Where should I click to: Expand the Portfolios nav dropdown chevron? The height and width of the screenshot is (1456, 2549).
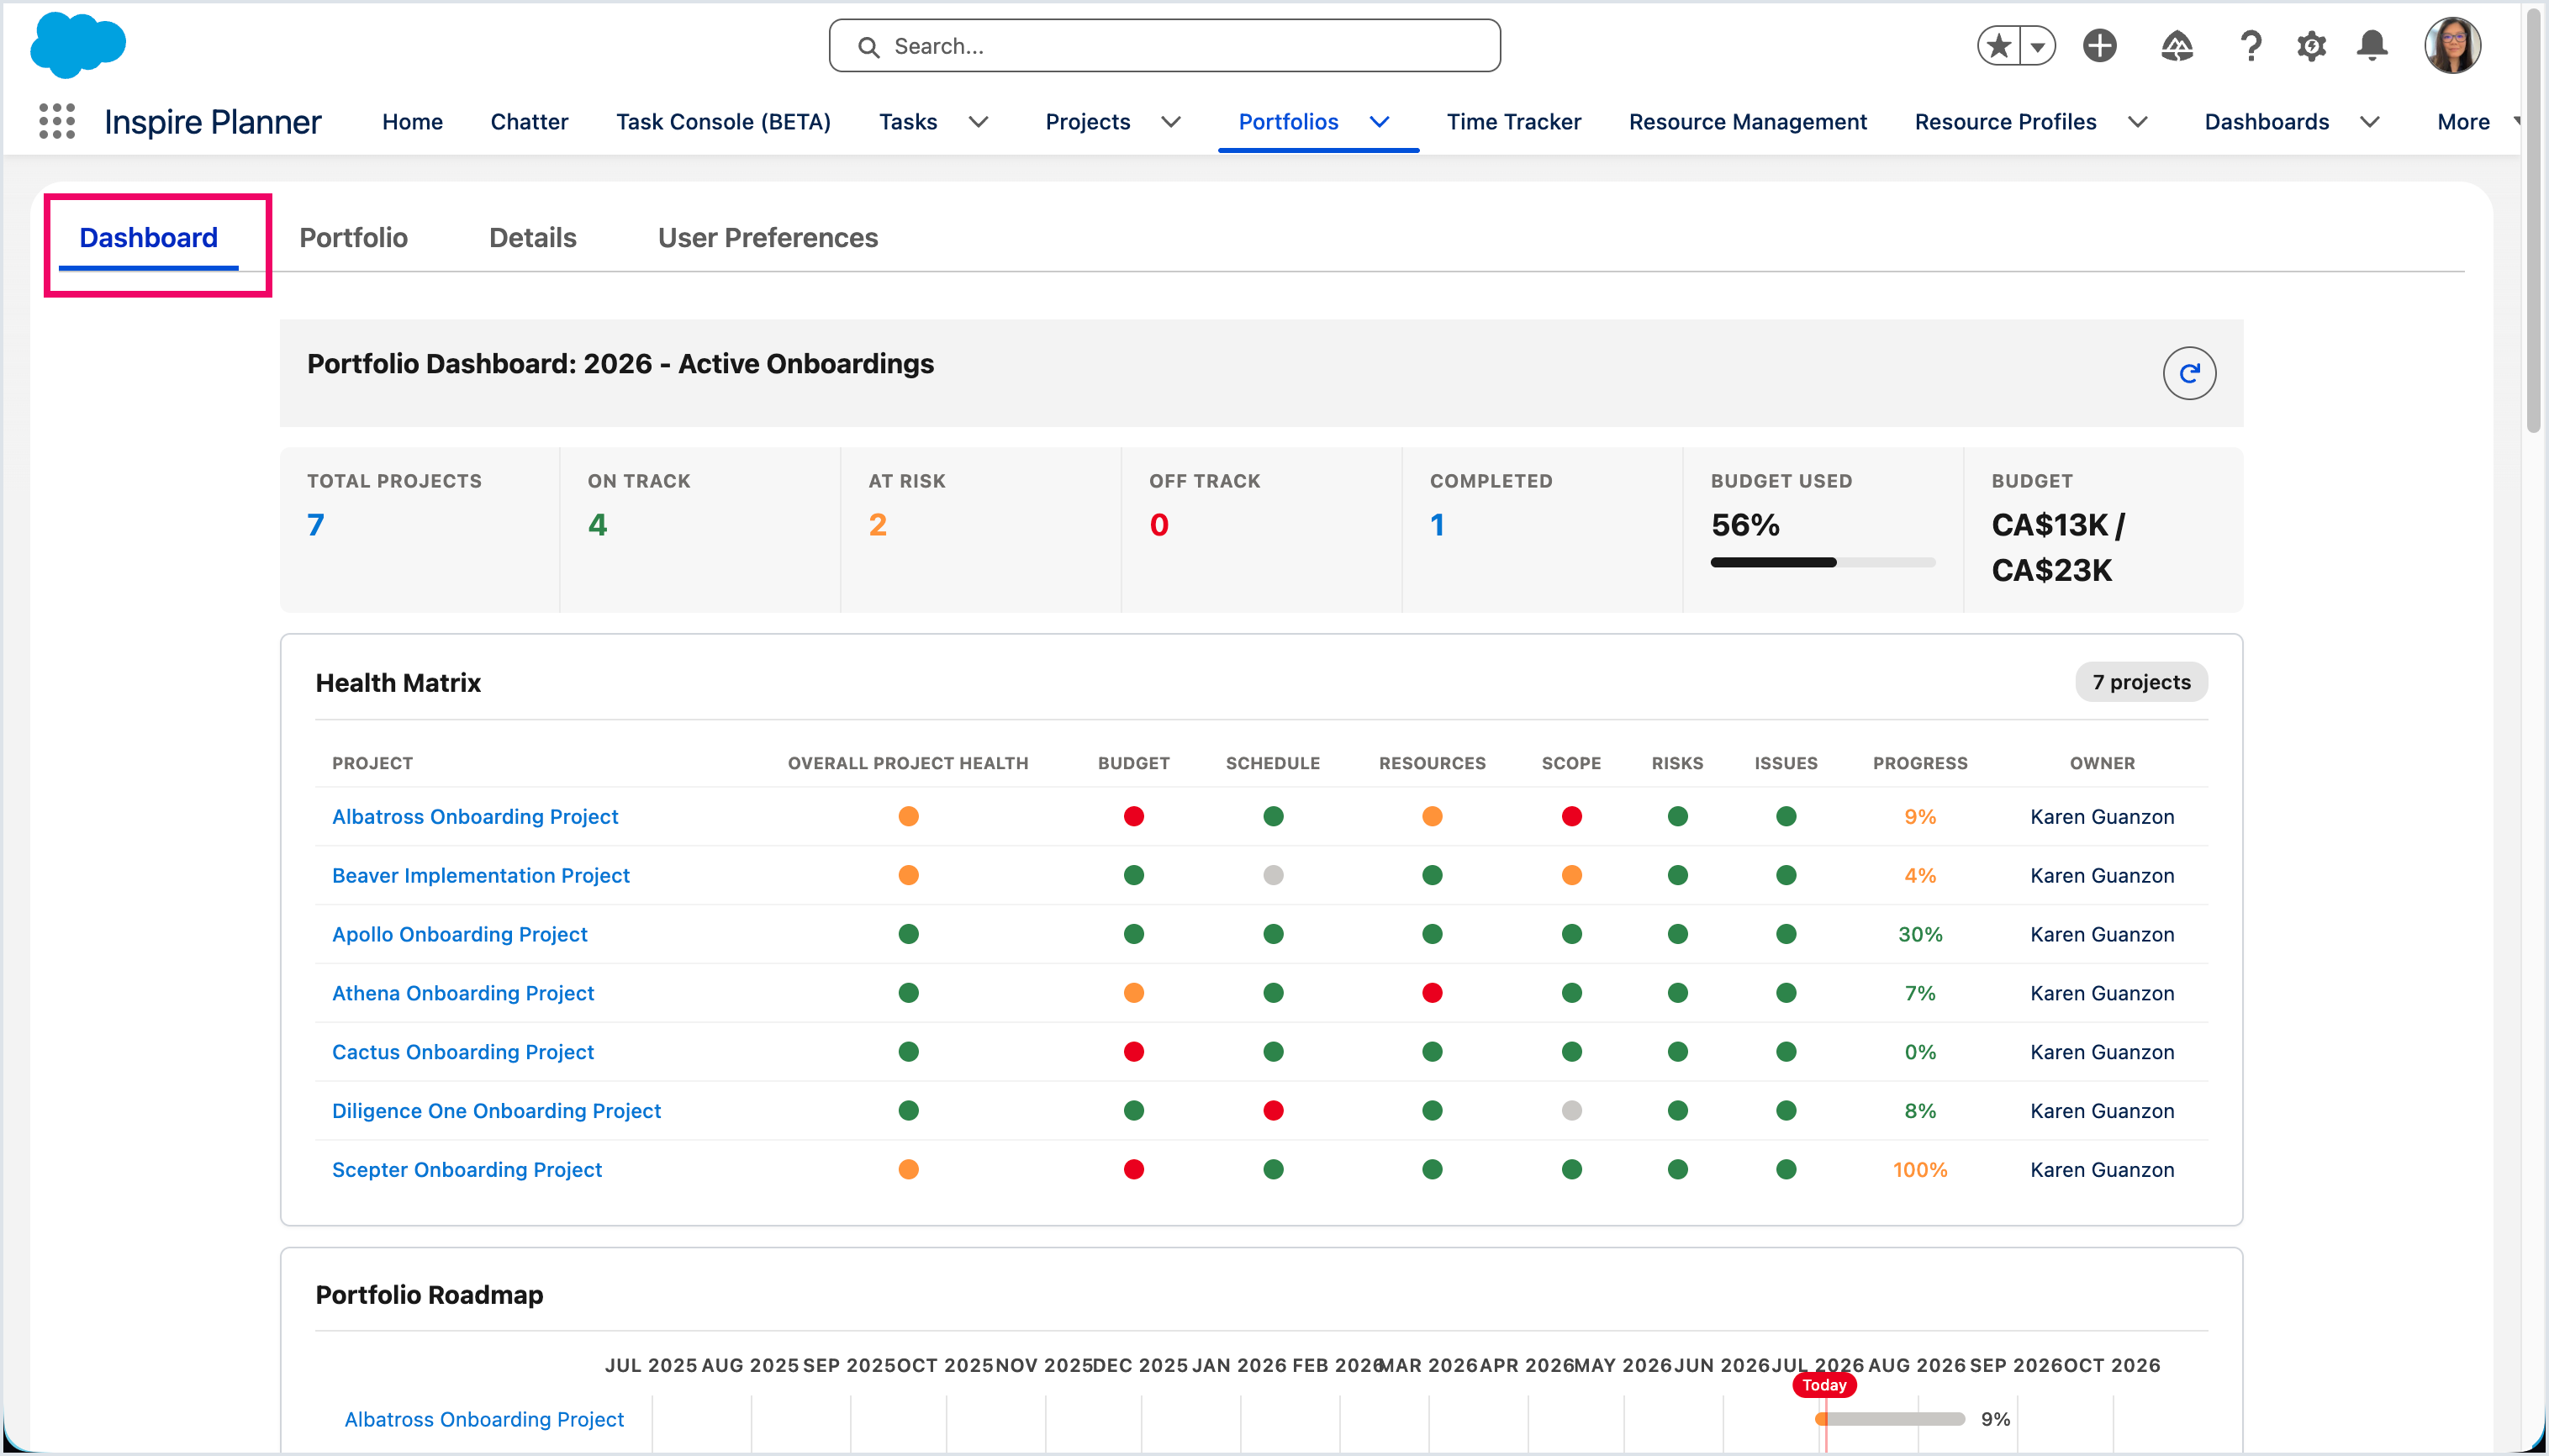tap(1379, 122)
